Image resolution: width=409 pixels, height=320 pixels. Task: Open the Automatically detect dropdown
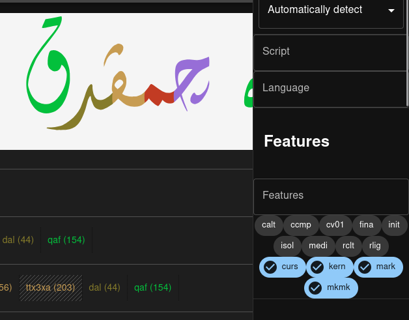point(331,10)
